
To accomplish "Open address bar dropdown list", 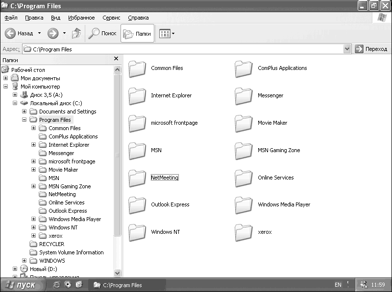I will 347,49.
